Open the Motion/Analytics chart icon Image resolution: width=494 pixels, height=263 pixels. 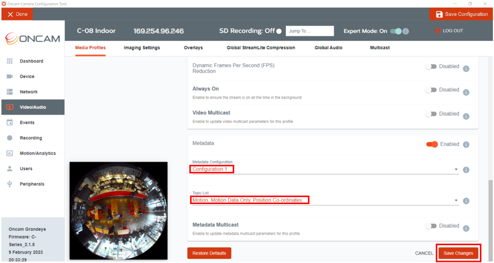click(x=10, y=153)
